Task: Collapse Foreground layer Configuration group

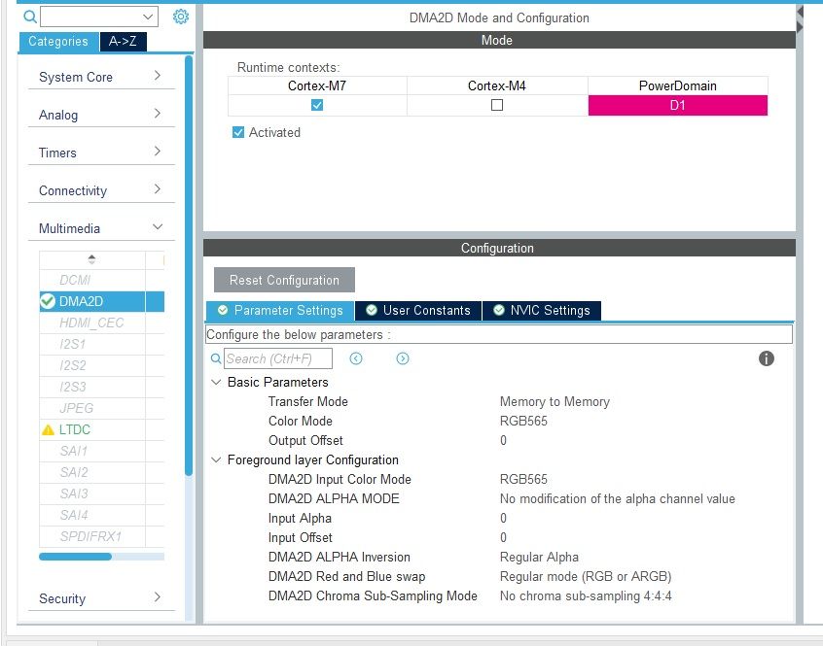Action: click(216, 459)
